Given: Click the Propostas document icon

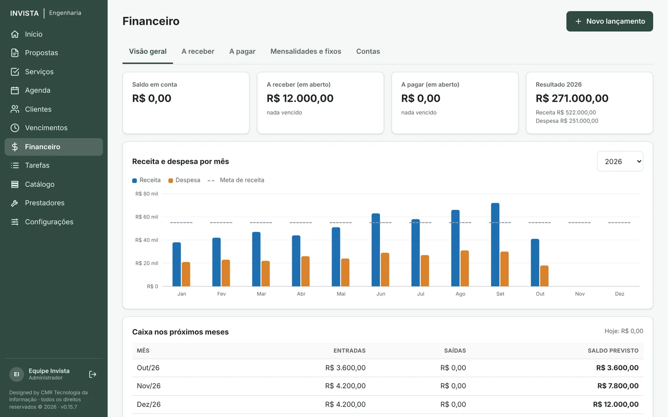Looking at the screenshot, I should 15,53.
